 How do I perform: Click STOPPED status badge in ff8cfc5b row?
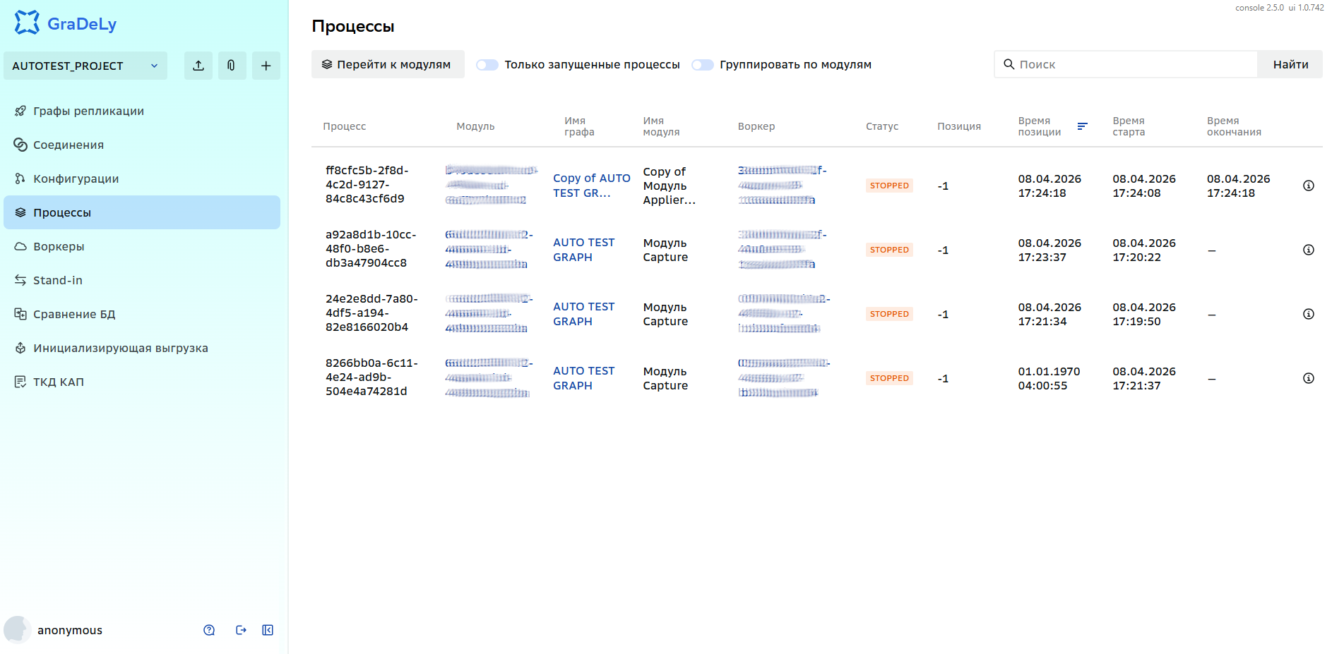[x=889, y=186]
